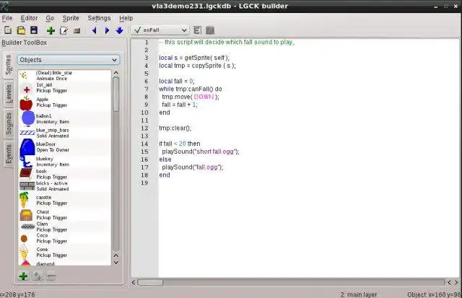Click code line 'local s = getSprite( self );'

(x=194, y=58)
